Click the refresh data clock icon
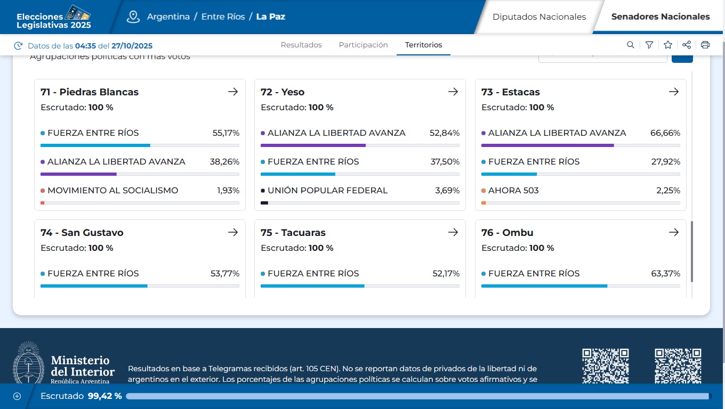This screenshot has width=725, height=409. point(19,46)
